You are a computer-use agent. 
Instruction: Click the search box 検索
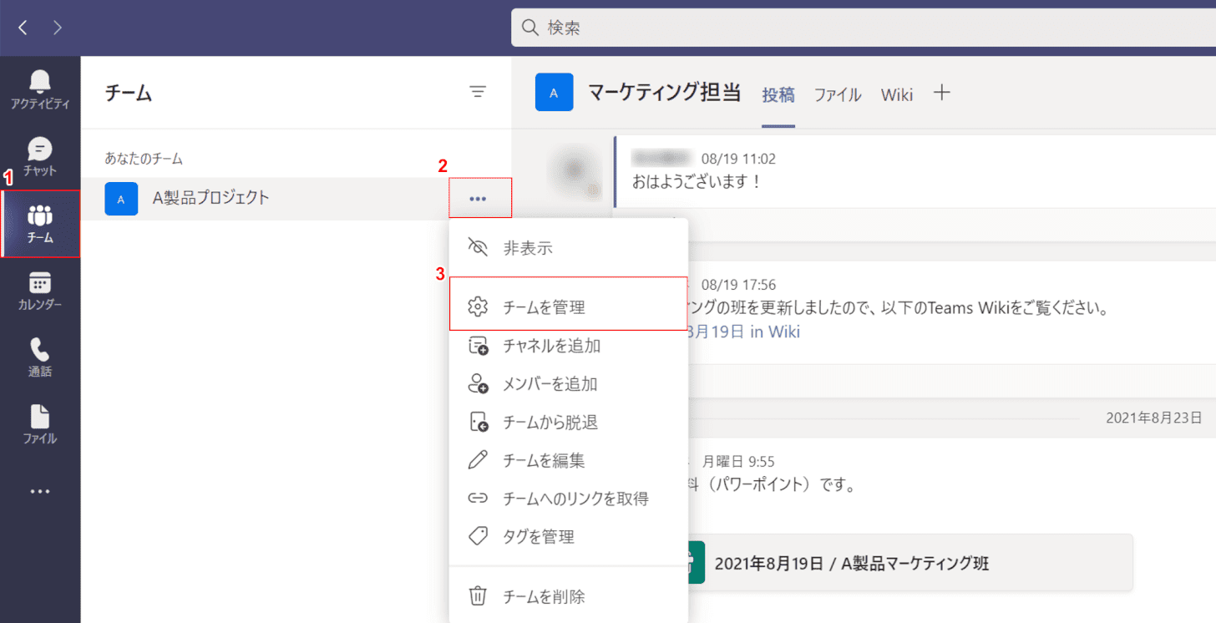point(864,28)
